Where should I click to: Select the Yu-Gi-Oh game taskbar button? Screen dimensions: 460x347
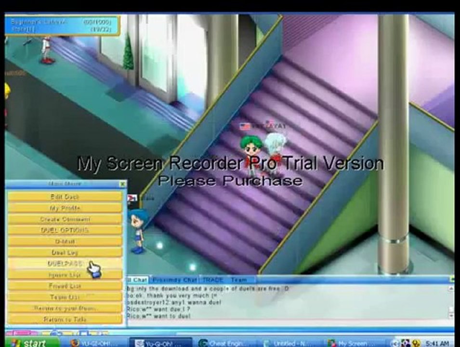160,343
